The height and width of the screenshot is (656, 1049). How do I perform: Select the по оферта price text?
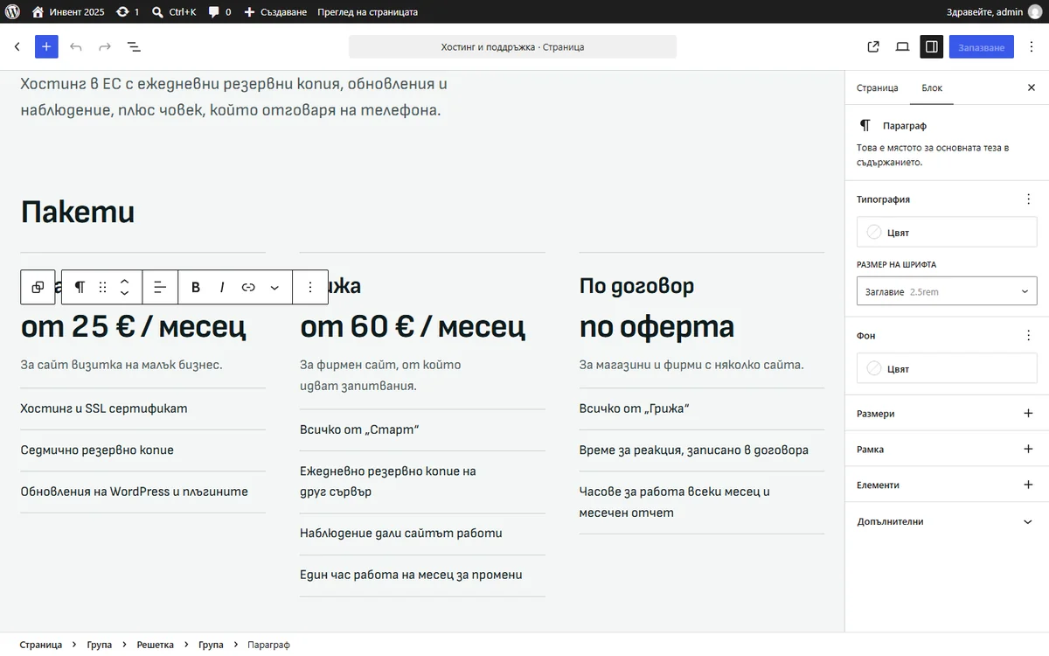[x=656, y=326]
